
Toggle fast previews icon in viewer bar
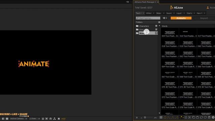pos(47,119)
